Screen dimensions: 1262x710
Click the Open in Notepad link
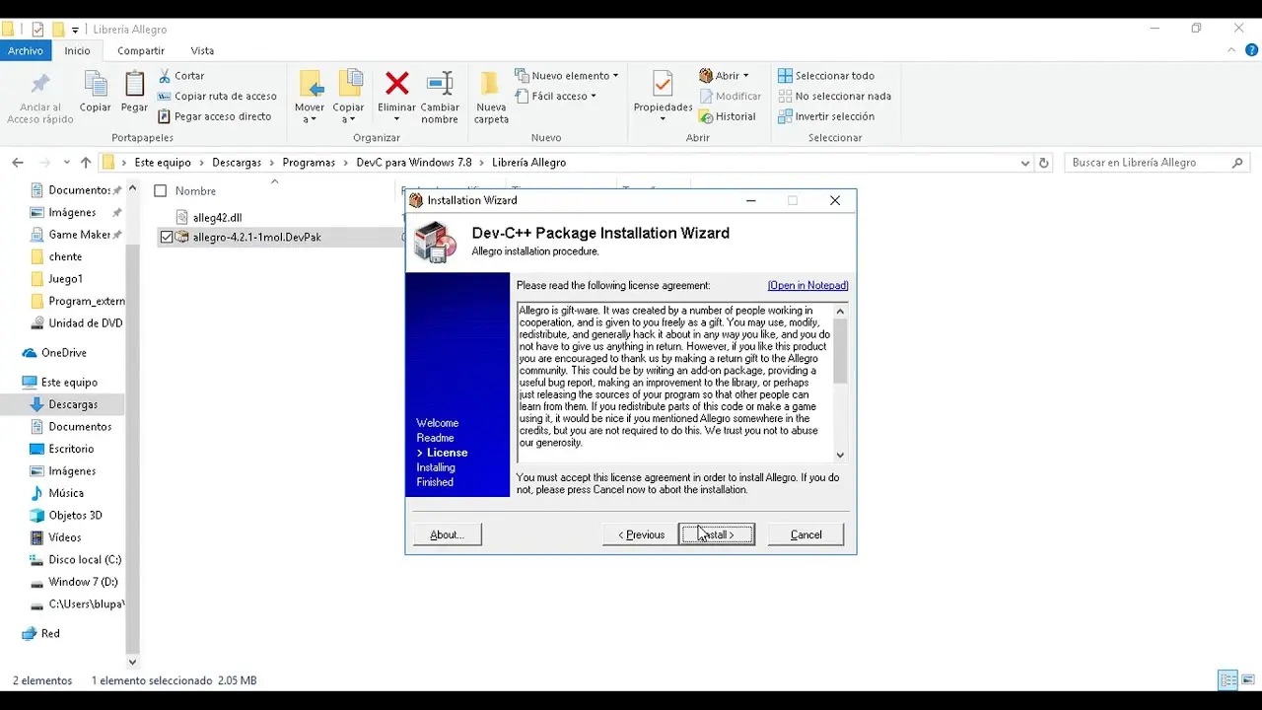tap(807, 286)
